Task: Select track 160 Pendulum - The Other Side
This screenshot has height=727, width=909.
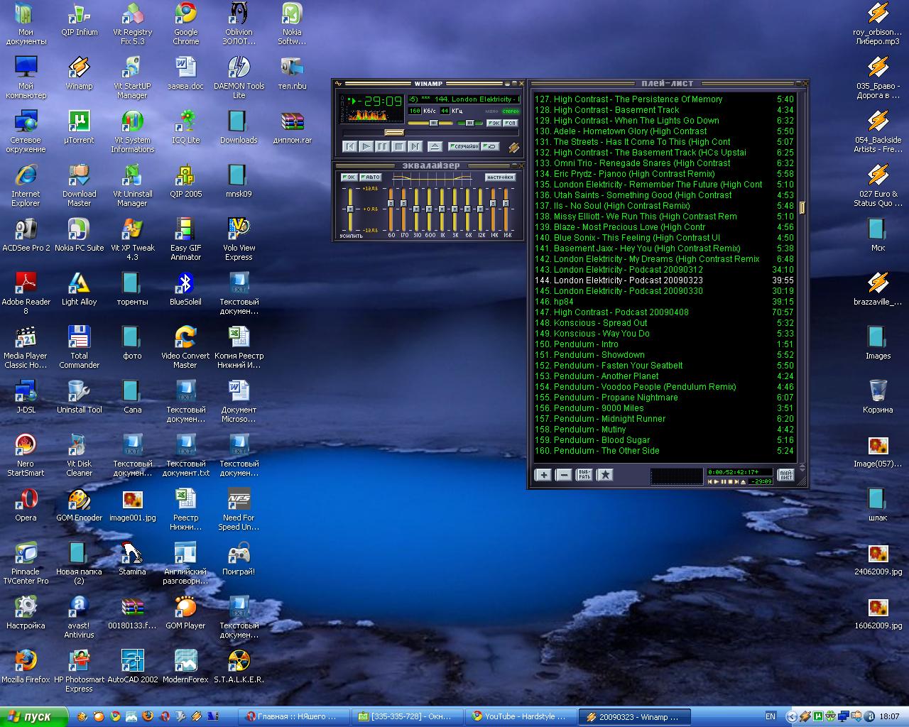Action: coord(664,451)
